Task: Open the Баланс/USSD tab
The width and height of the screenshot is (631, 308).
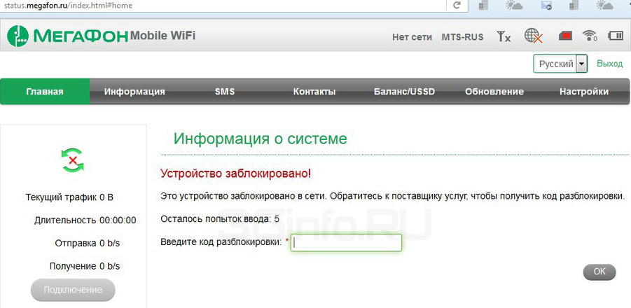Action: [x=404, y=91]
